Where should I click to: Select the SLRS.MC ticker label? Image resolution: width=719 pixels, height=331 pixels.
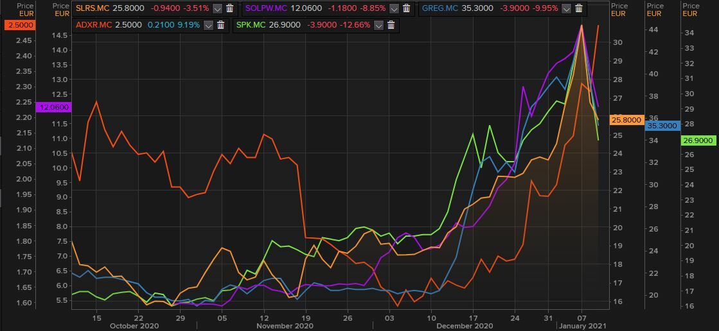(91, 8)
